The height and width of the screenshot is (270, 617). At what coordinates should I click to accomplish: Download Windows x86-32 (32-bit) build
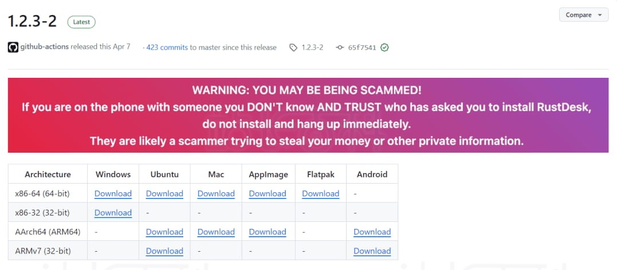pyautogui.click(x=113, y=213)
